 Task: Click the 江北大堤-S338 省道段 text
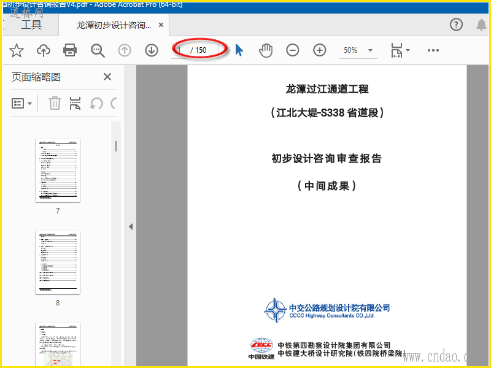click(x=327, y=113)
